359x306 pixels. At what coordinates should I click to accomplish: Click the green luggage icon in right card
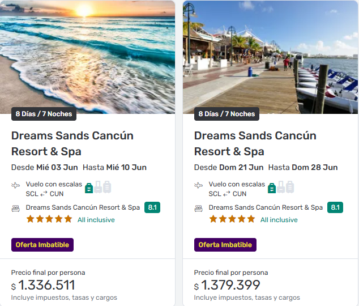272,188
